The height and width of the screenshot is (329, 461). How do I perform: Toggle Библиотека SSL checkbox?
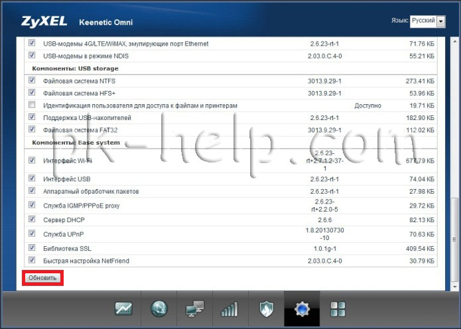point(32,248)
